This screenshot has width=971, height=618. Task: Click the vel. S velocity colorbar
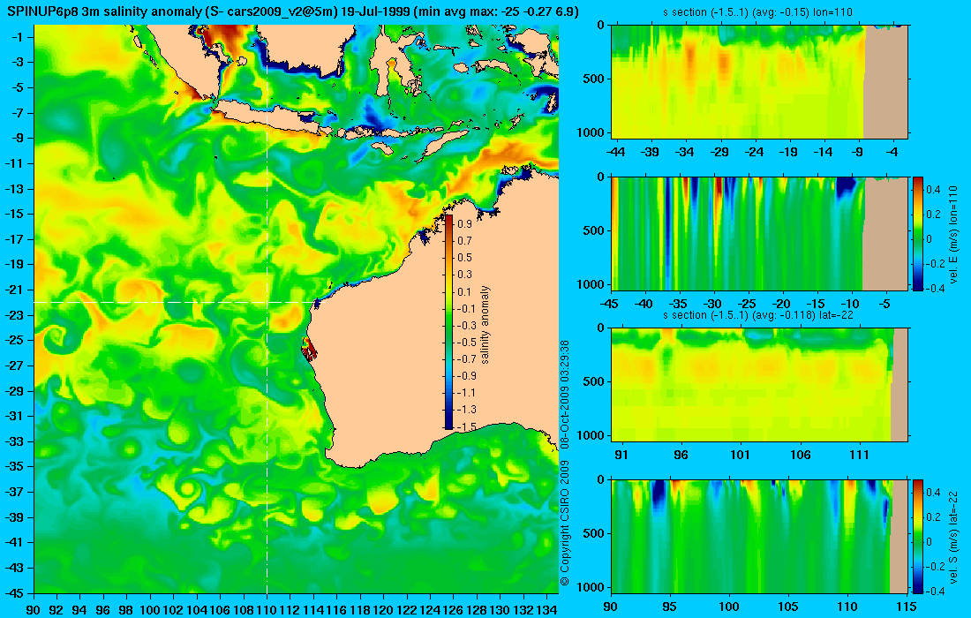917,536
